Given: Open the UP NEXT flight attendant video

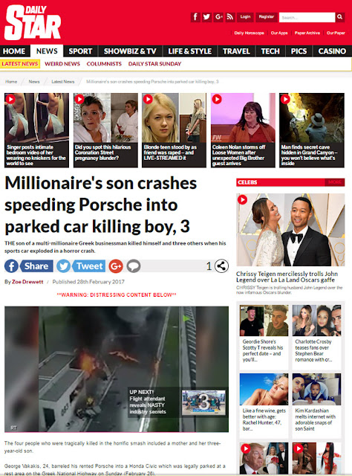Looking at the screenshot, I should pos(177,402).
